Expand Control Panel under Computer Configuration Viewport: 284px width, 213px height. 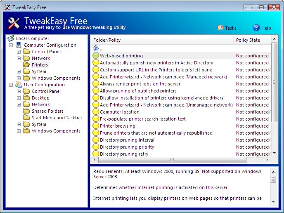click(19, 52)
